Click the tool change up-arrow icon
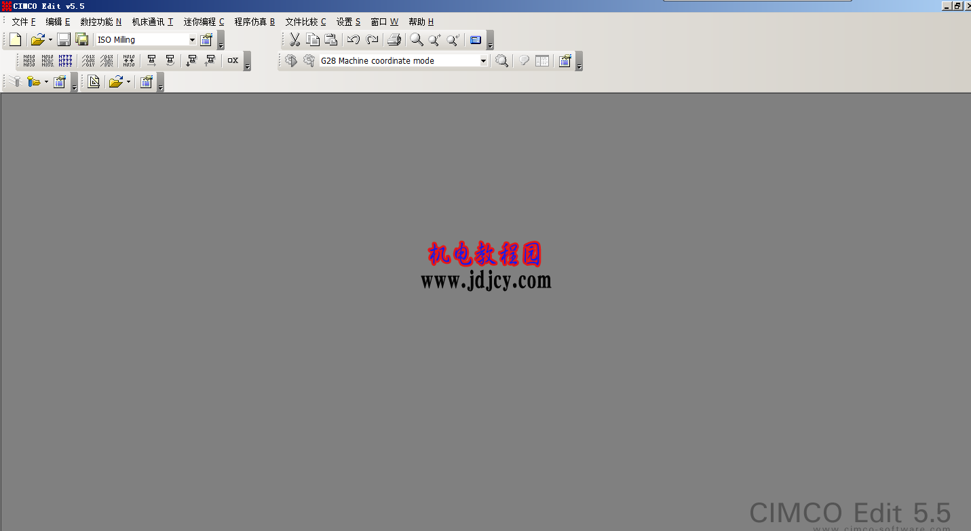 210,61
